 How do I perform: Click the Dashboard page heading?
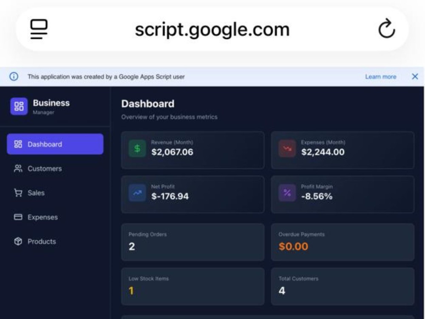(x=148, y=104)
